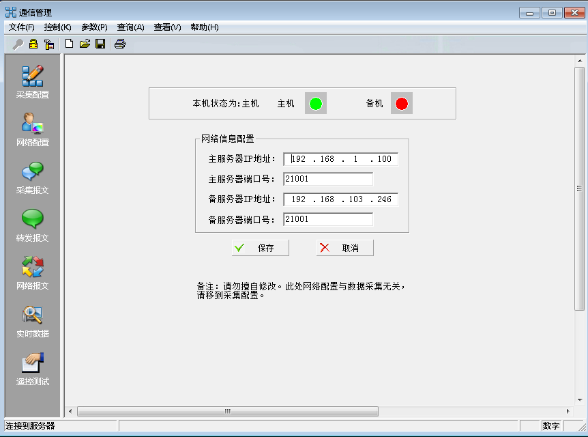The height and width of the screenshot is (437, 588).
Task: Click the green 主机 status light
Action: (x=314, y=103)
